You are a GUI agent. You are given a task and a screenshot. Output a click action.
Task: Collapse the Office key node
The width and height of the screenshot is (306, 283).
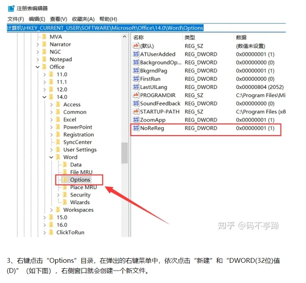(x=38, y=67)
